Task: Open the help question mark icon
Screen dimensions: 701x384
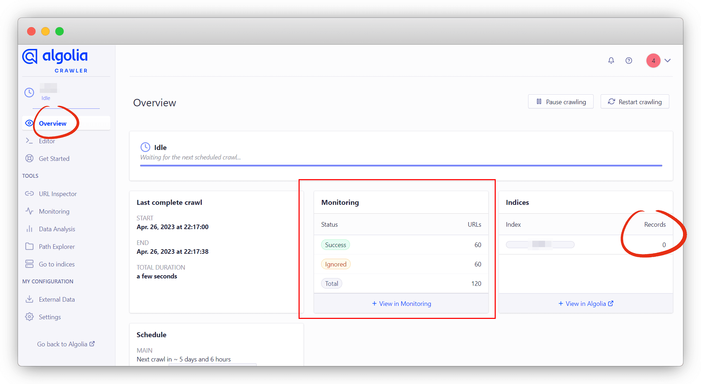Action: tap(628, 61)
